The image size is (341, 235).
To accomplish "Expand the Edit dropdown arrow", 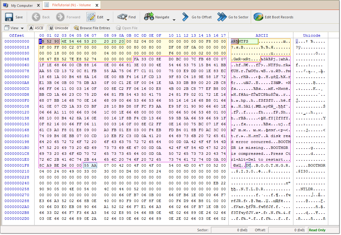I will 108,20.
